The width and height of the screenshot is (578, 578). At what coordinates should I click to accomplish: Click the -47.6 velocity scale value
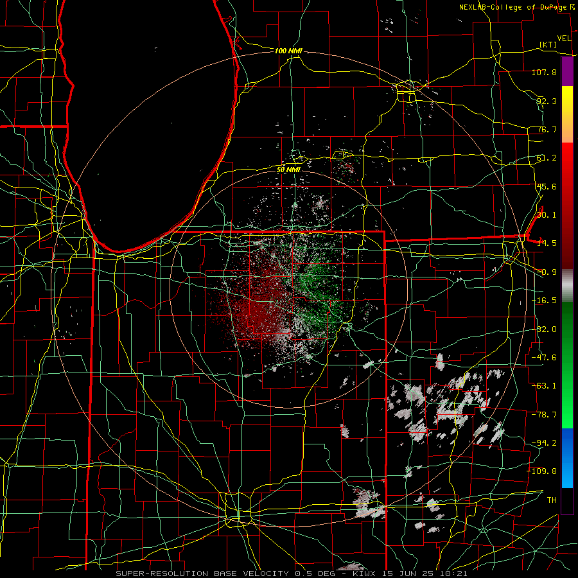click(544, 358)
